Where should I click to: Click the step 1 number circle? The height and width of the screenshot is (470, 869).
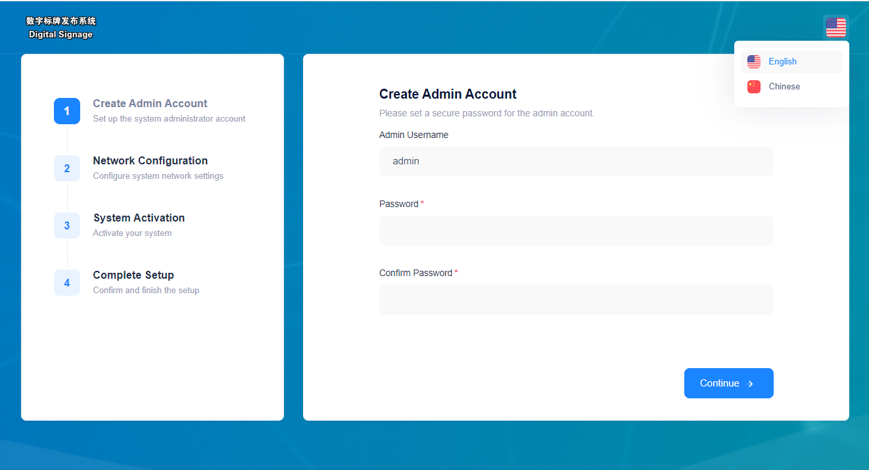[66, 111]
